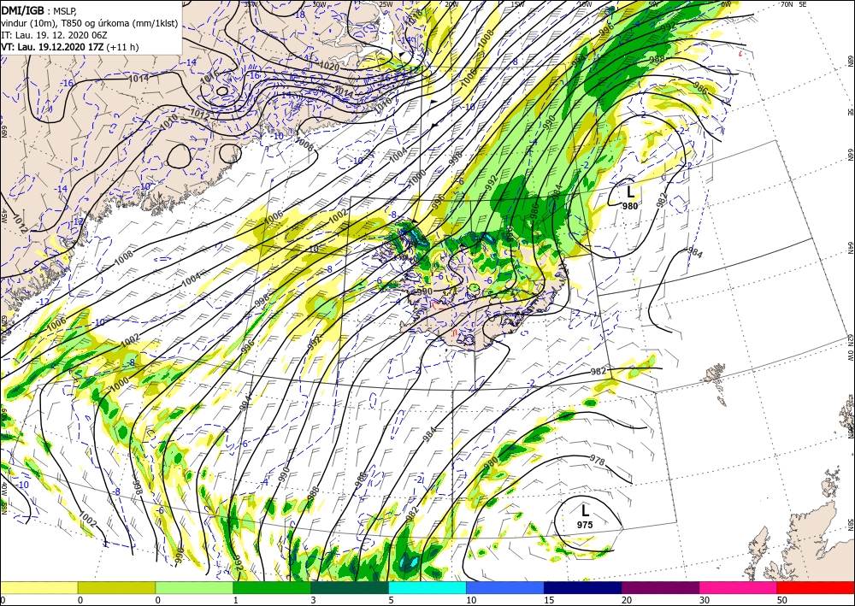This screenshot has height=606, width=855.
Task: Click the "975" pressure value
Action: tap(585, 525)
